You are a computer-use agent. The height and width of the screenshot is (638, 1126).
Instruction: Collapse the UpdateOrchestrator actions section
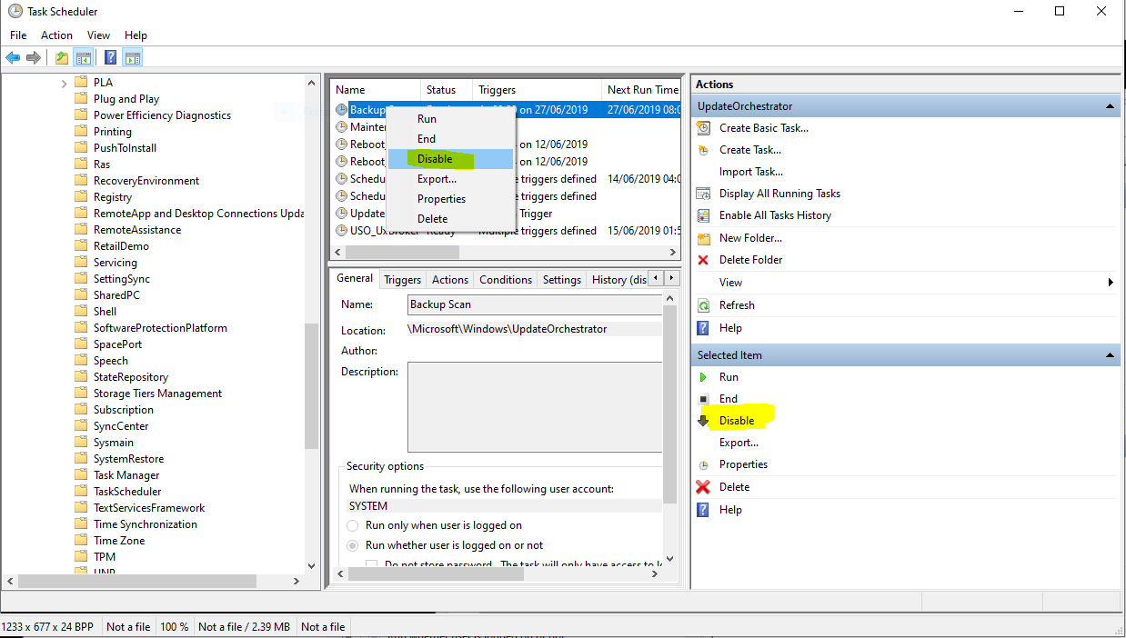(1110, 106)
